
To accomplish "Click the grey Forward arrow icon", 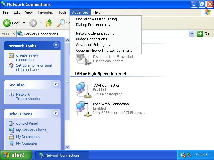I will pyautogui.click(x=33, y=23).
